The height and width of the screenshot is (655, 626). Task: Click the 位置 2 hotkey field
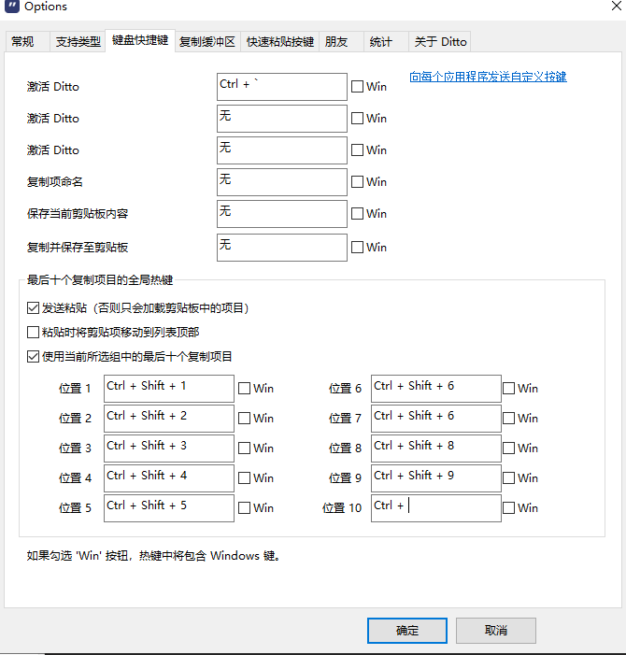pos(169,419)
